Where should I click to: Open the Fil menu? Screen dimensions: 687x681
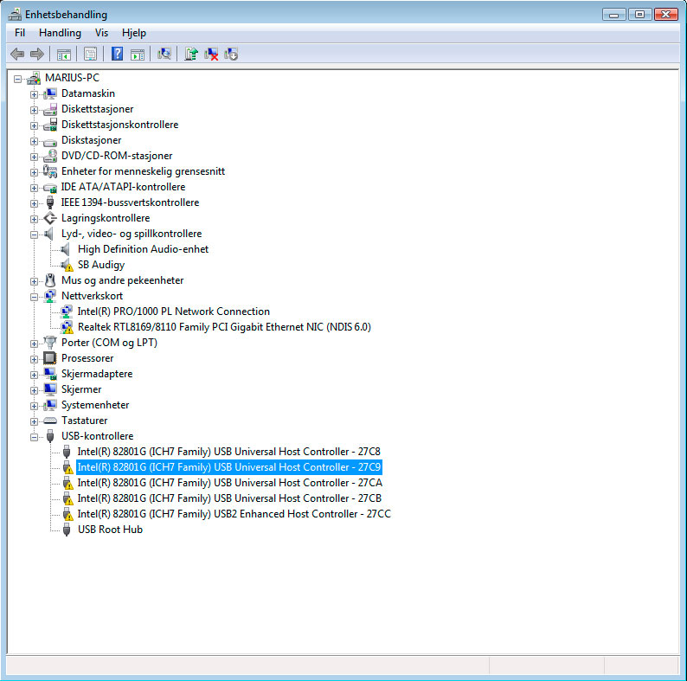[20, 33]
